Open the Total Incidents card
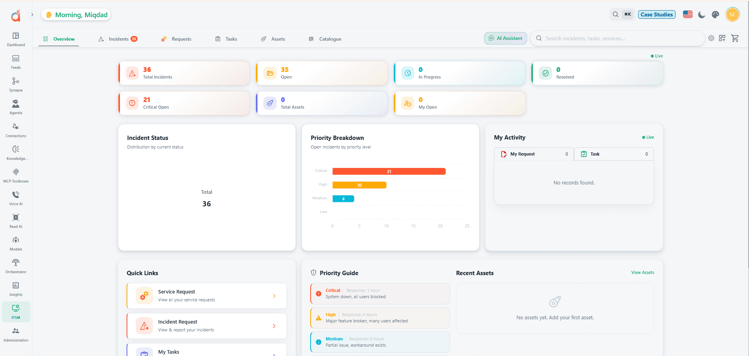The height and width of the screenshot is (356, 749). click(184, 73)
